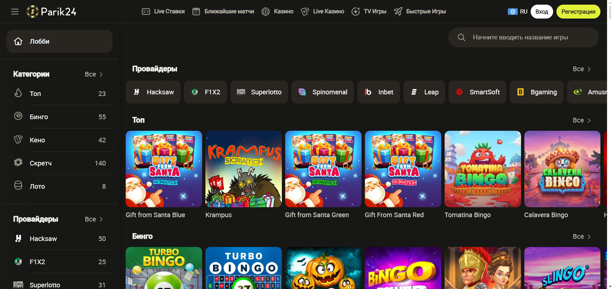Click the Live Казино cards icon
Viewport: 613px width, 289px height.
305,12
